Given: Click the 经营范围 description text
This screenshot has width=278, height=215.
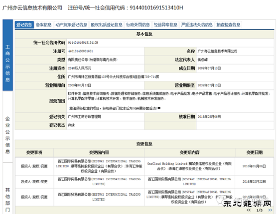Looking at the screenshot, I should [x=169, y=101].
